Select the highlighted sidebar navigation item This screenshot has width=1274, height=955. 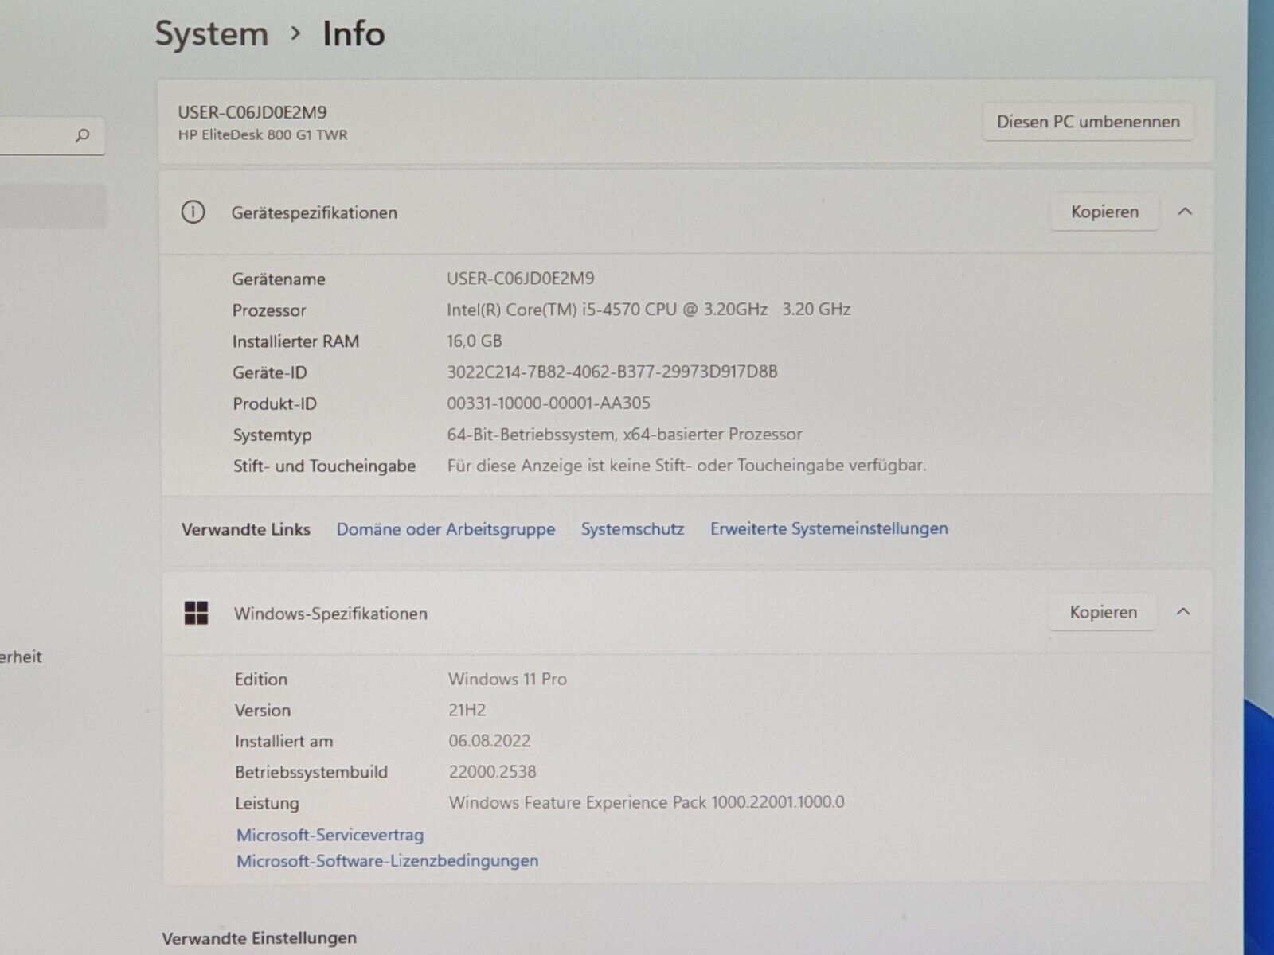click(52, 206)
